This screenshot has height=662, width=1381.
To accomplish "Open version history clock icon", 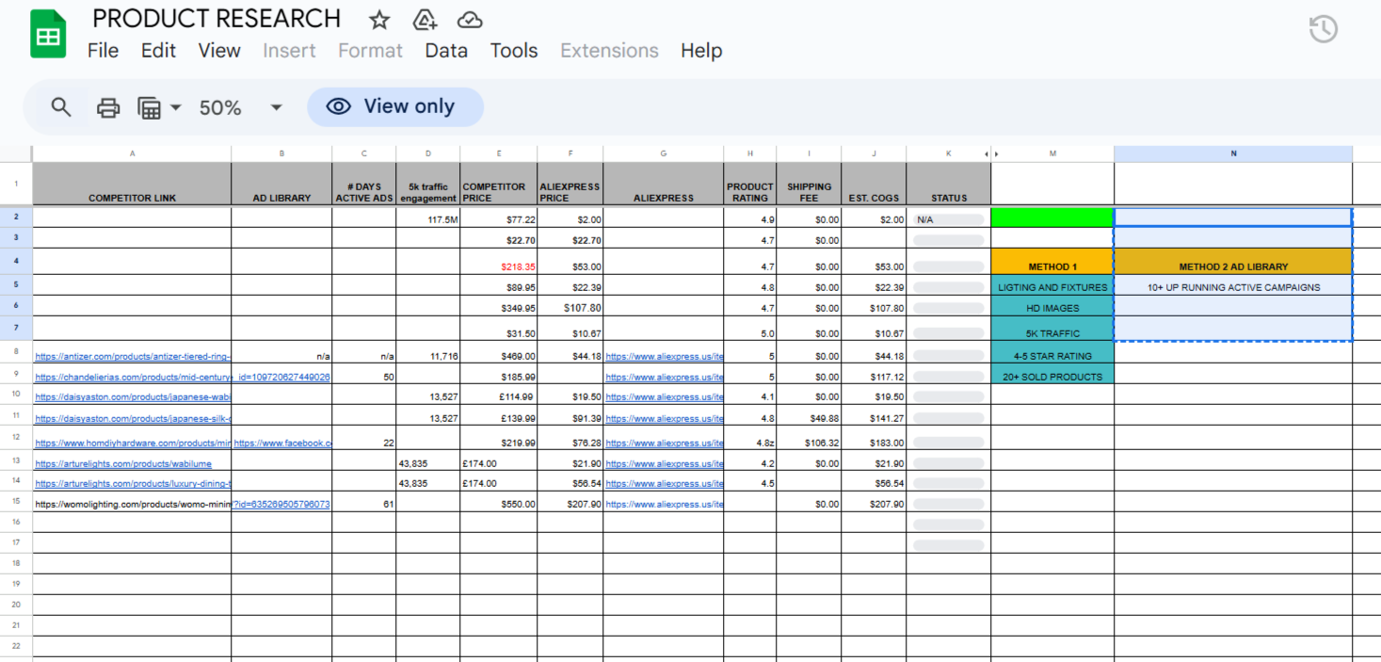I will [x=1323, y=29].
